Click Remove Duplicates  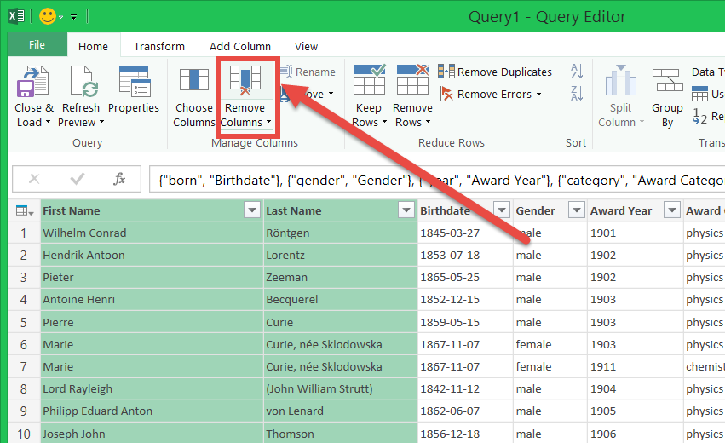[496, 72]
